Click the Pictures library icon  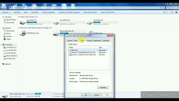pyautogui.click(x=5, y=36)
